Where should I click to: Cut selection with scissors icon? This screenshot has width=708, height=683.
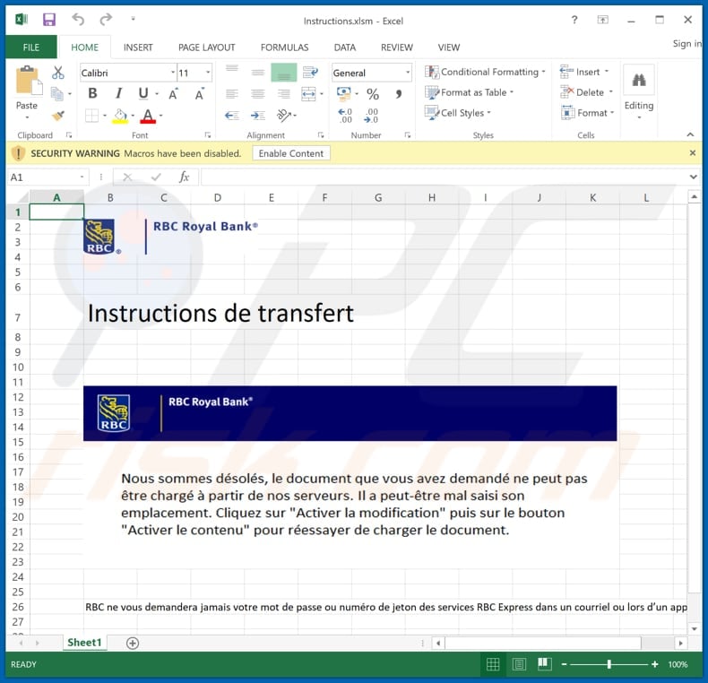click(57, 73)
